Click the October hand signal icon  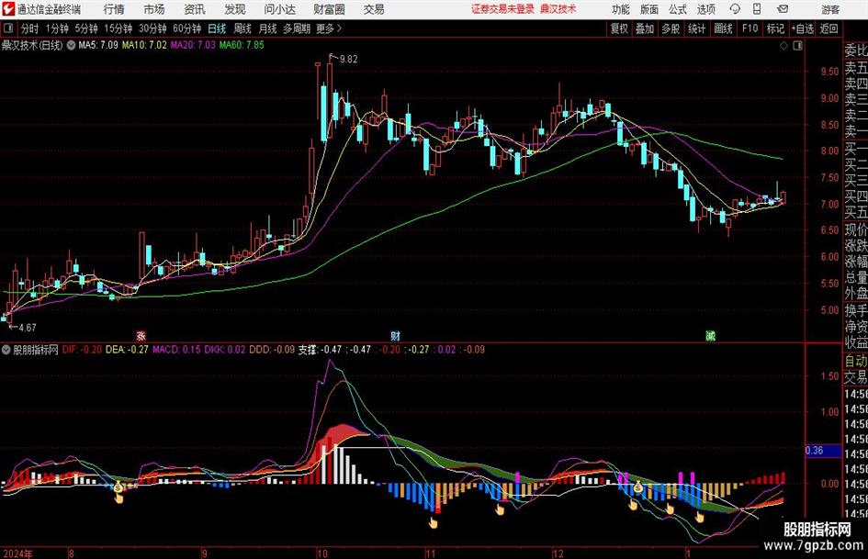(433, 522)
